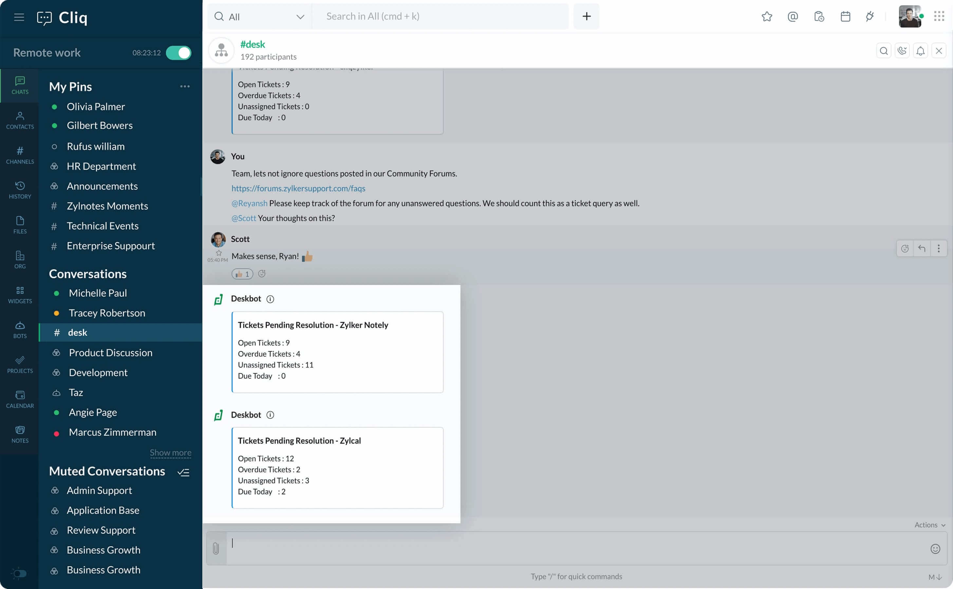Switch to the Channels sidebar tab

[x=20, y=155]
